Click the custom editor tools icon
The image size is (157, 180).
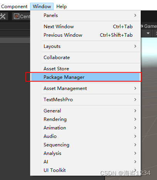[3, 16]
